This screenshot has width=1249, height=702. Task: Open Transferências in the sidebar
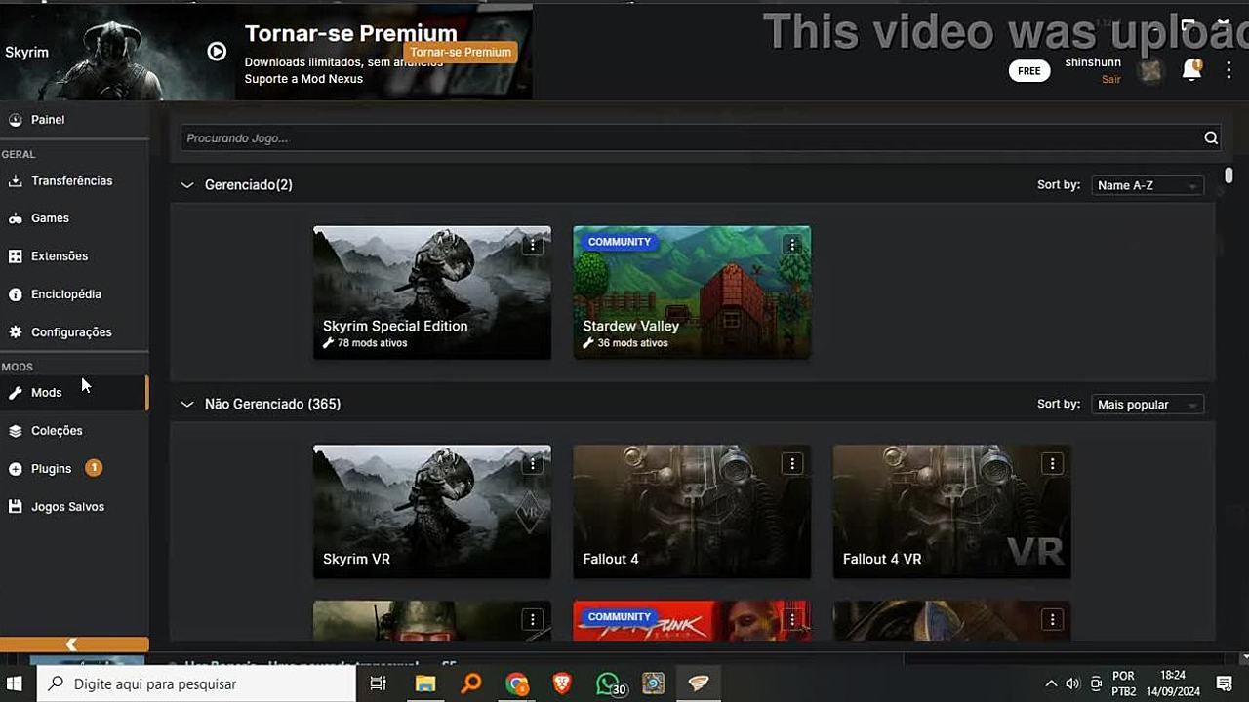(x=74, y=181)
